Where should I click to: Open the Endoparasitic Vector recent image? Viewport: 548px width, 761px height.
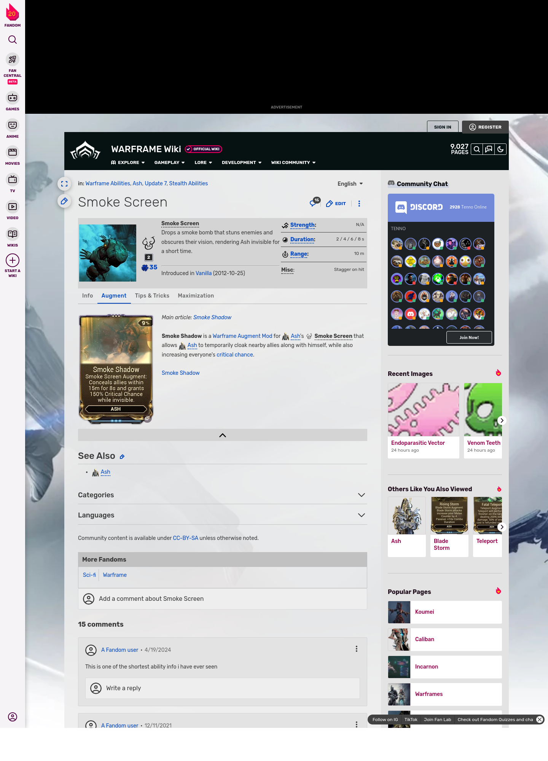click(x=424, y=420)
